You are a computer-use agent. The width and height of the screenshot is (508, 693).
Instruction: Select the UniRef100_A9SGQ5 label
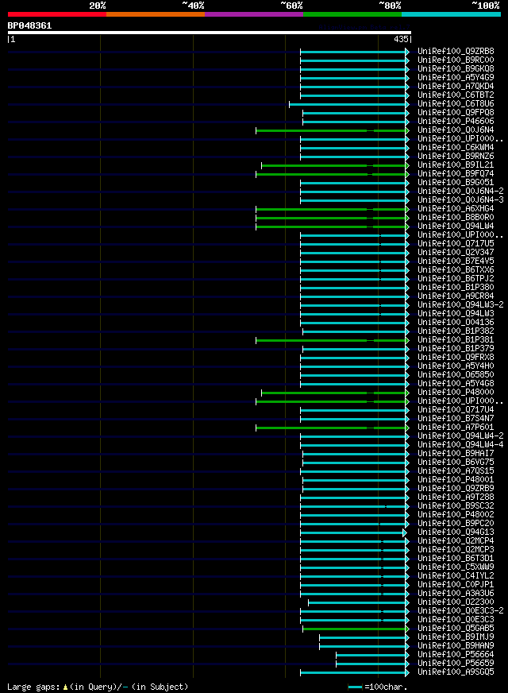(x=456, y=672)
